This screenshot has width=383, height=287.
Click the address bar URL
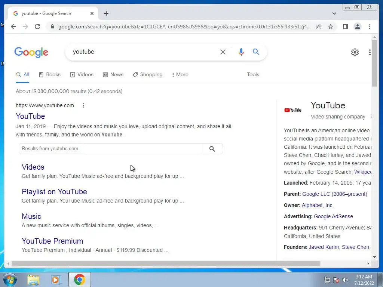pyautogui.click(x=184, y=27)
